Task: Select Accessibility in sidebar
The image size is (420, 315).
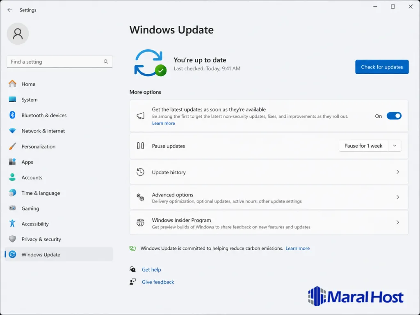Action: click(59, 224)
